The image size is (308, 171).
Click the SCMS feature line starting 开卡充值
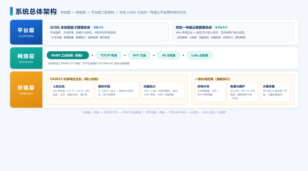[80, 37]
